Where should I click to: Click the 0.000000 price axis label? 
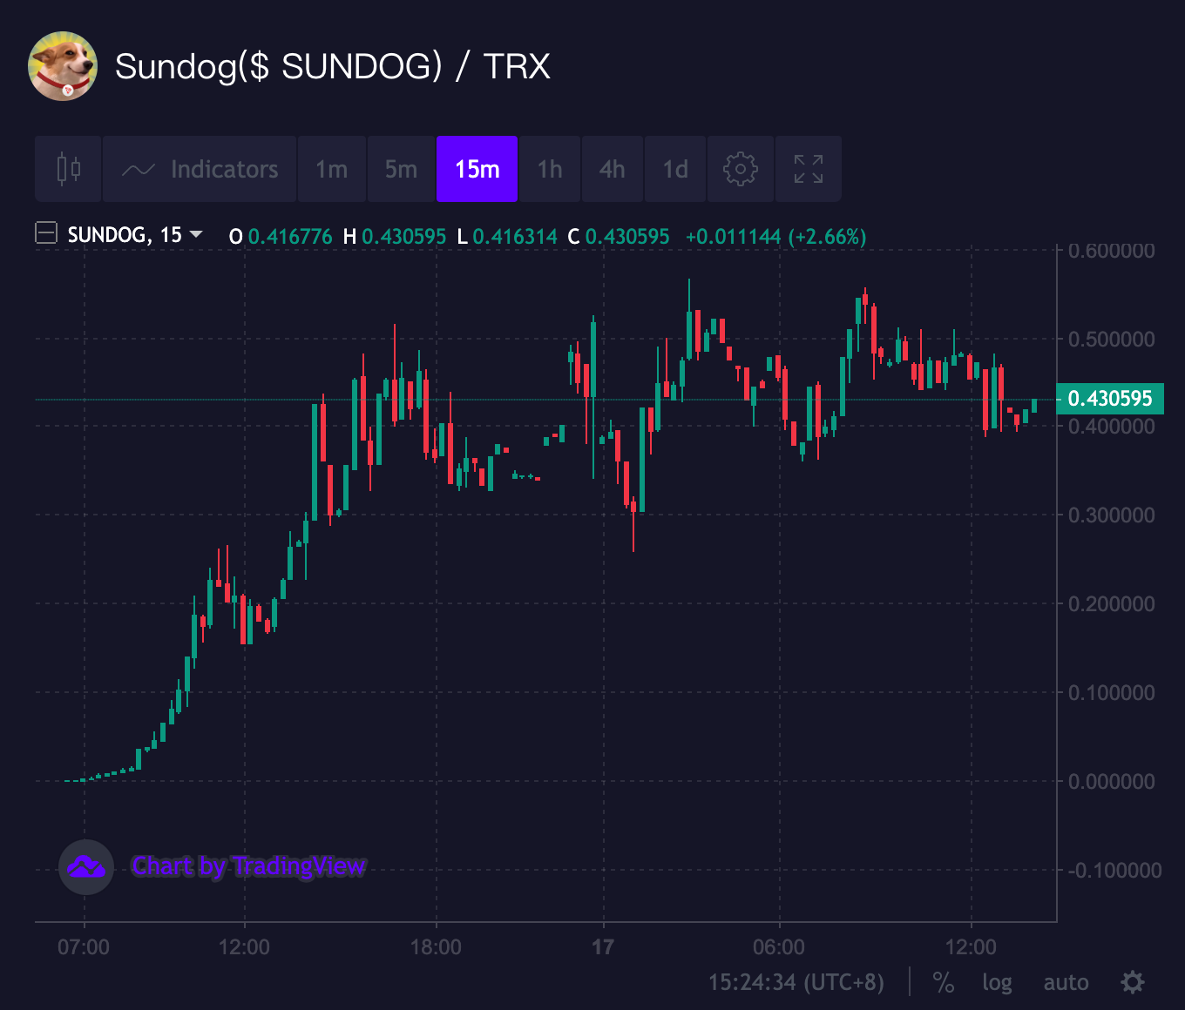click(1112, 782)
